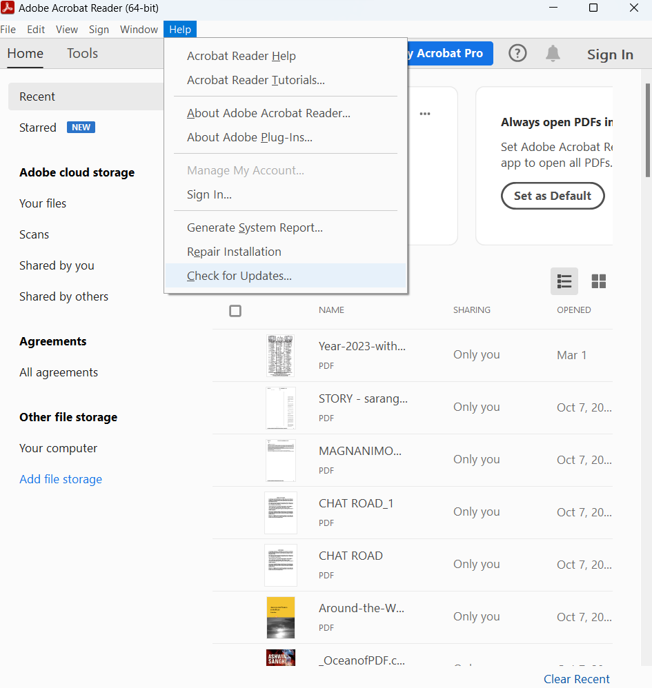Switch to list view layout
The image size is (652, 688).
564,281
